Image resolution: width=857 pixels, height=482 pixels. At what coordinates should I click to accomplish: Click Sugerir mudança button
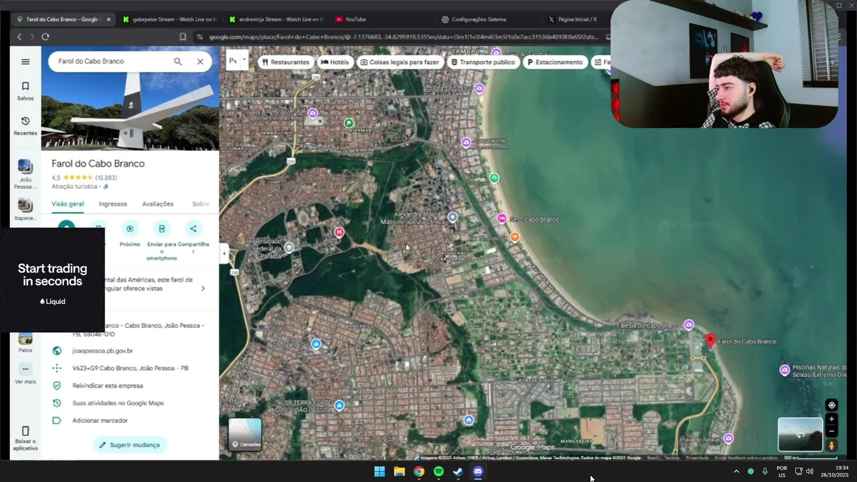tap(130, 445)
